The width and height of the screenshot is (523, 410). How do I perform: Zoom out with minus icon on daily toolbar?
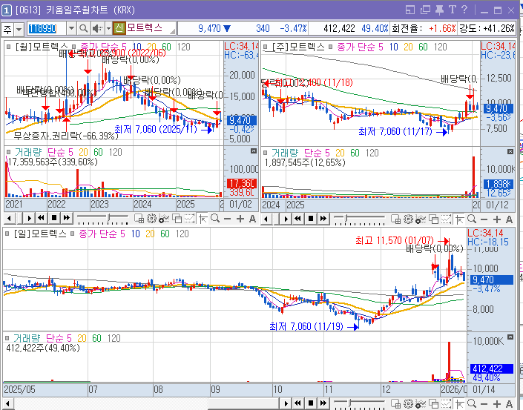point(484,403)
